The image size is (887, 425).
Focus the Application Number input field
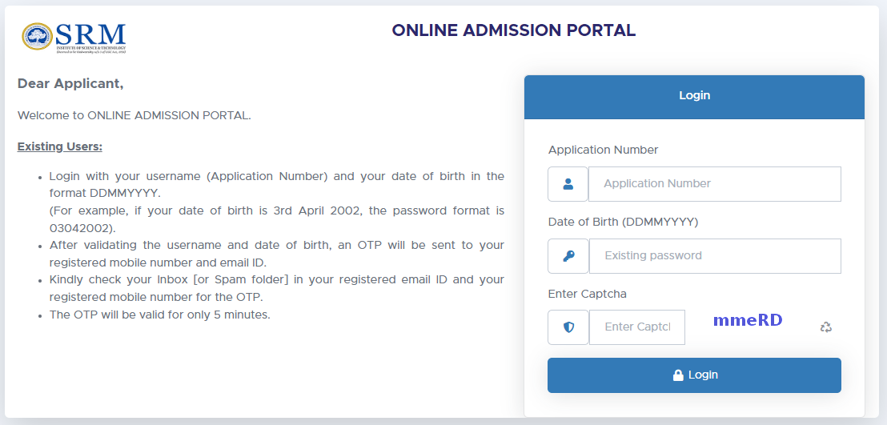coord(714,184)
